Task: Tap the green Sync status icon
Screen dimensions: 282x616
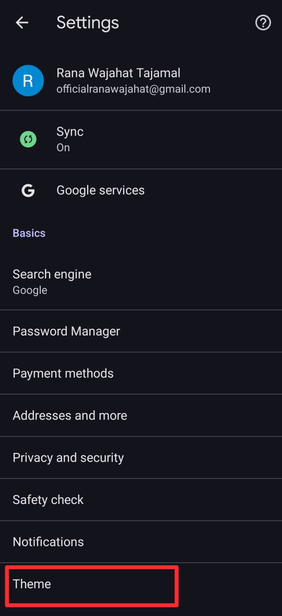Action: pos(28,139)
